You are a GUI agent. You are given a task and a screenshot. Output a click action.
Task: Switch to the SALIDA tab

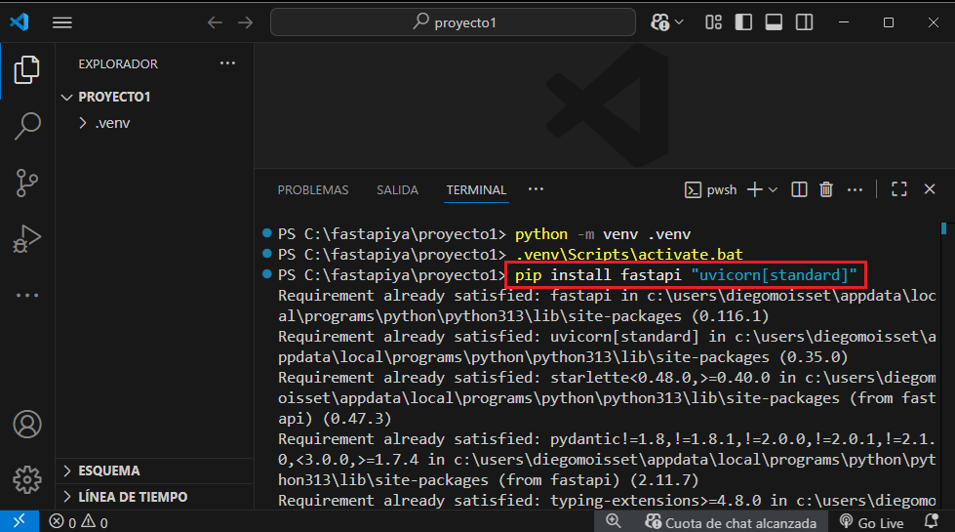point(397,190)
